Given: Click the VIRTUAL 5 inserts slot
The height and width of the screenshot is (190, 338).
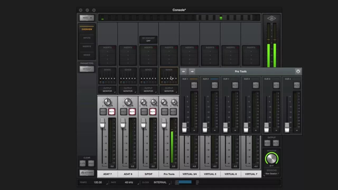Looking at the screenshot, I should (x=210, y=55).
